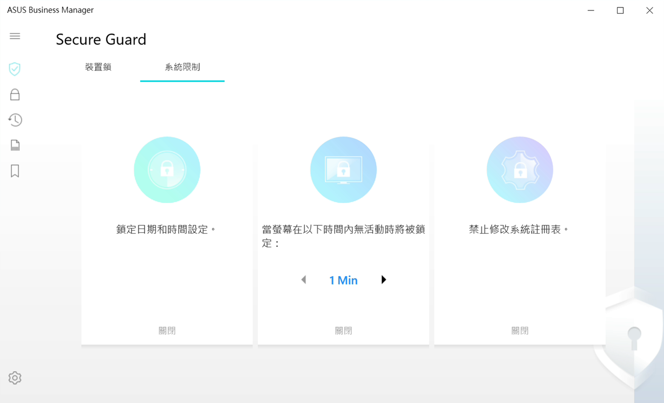
Task: Click the 鎖定日期和時間設定 label
Action: (x=167, y=229)
